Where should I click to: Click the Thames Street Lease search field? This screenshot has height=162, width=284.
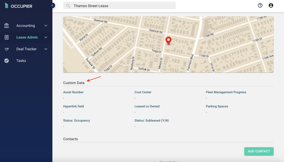pyautogui.click(x=119, y=6)
